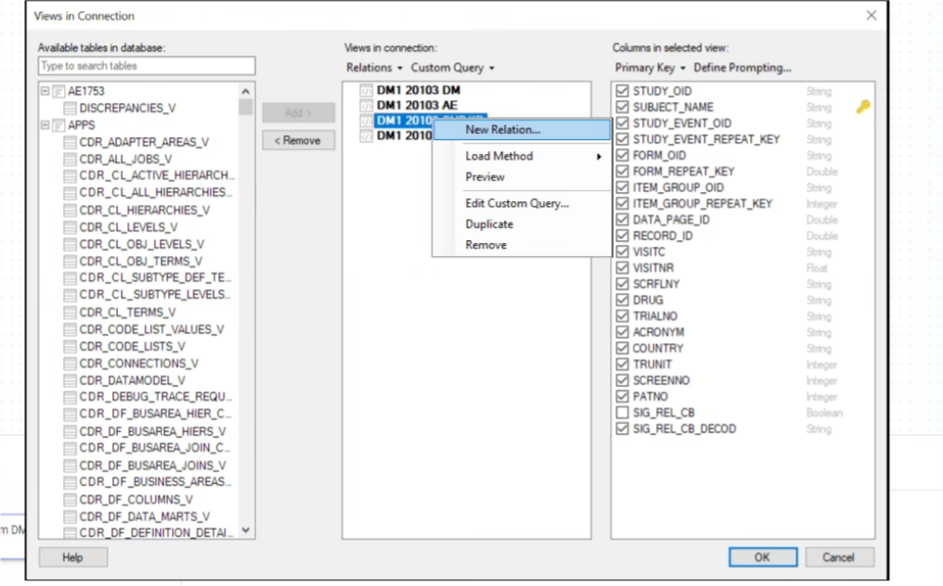943x586 pixels.
Task: Click the table icon beside CDR_ALL_JOBS_V
Action: pos(71,159)
